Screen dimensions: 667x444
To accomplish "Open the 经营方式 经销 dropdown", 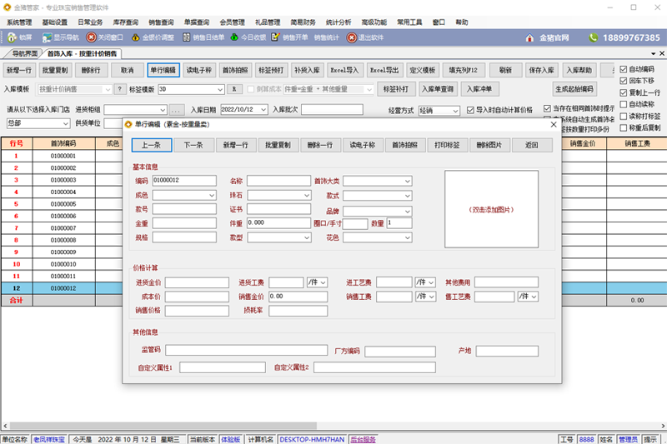I will point(455,111).
